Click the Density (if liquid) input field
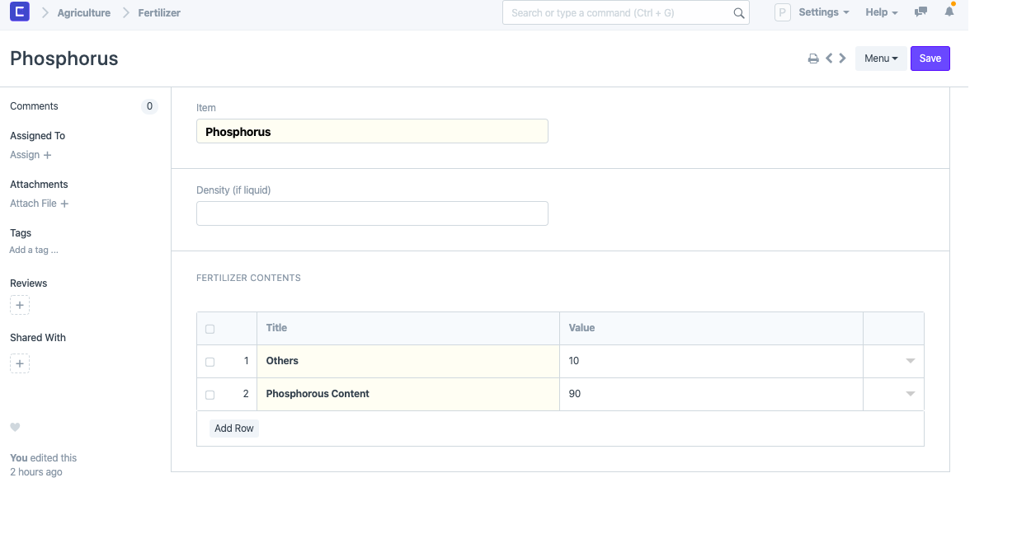The image size is (1017, 548). coord(372,213)
